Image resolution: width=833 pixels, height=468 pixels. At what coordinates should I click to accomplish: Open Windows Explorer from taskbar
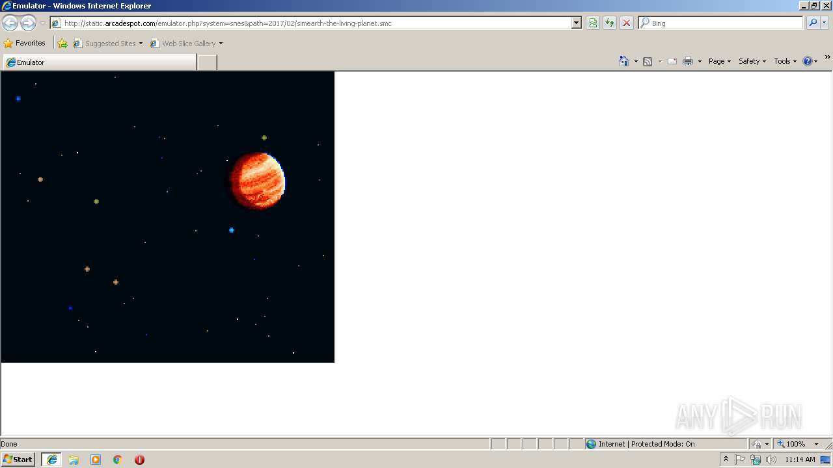[74, 460]
